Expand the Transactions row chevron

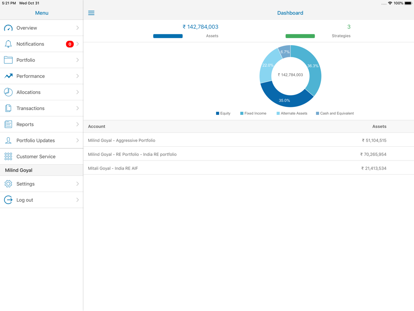click(x=78, y=108)
